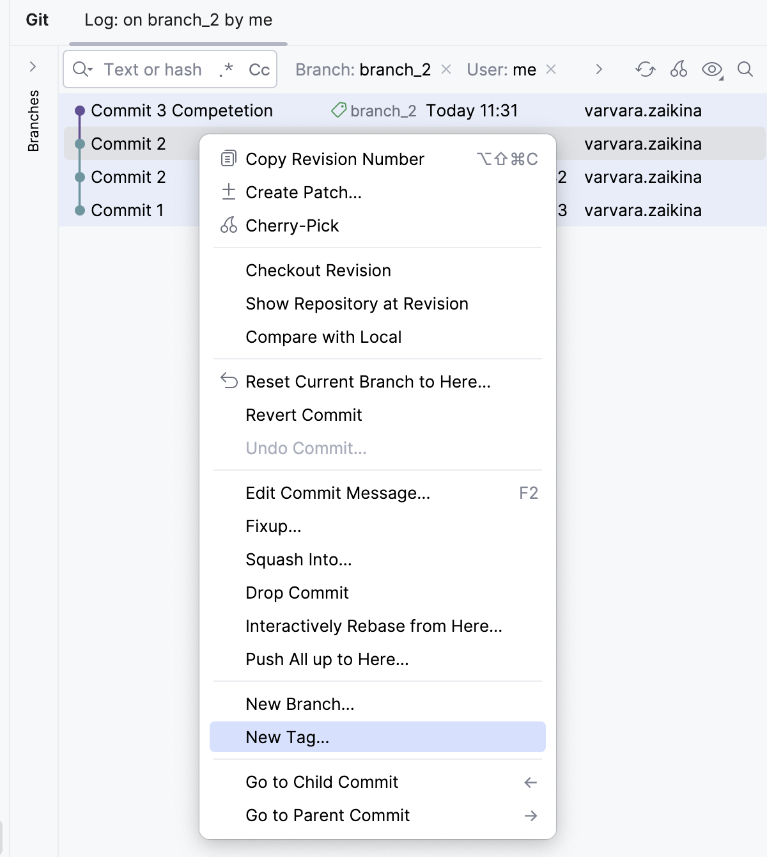
Task: Choose Interactively Rebase from Here
Action: [373, 626]
